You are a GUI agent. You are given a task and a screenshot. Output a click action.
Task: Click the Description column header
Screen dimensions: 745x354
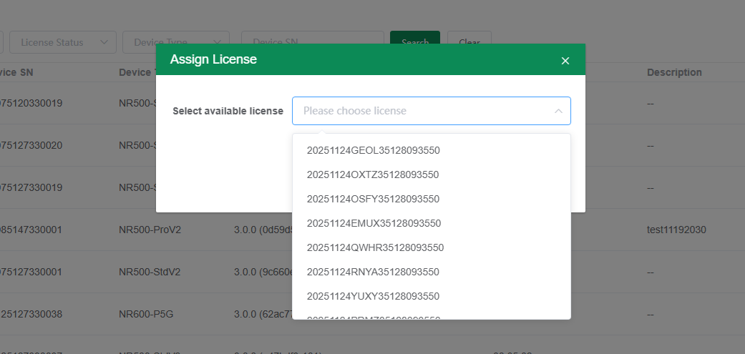(674, 72)
